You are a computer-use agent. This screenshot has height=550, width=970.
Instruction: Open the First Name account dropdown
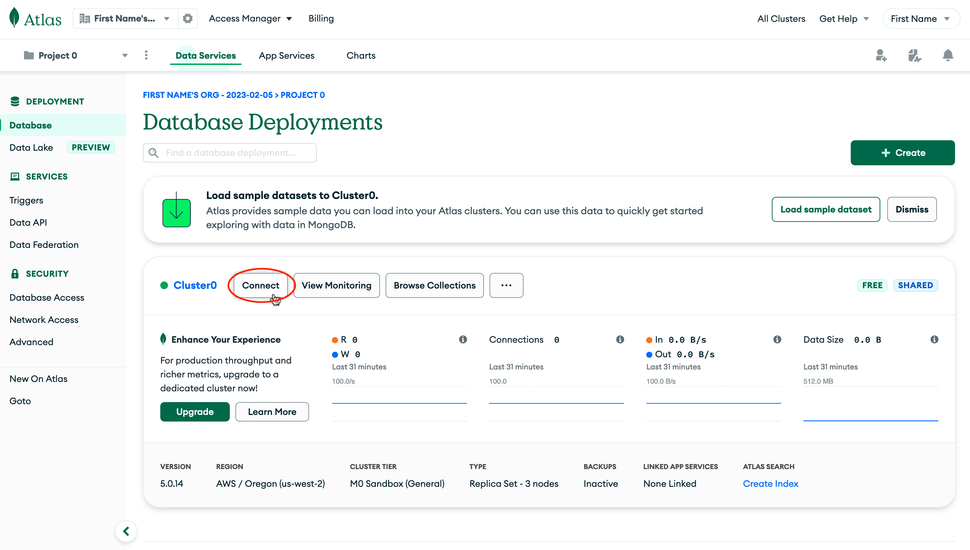[921, 18]
